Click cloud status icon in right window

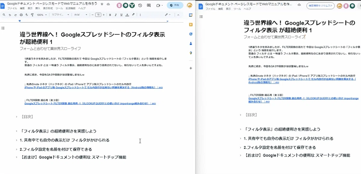[x=299, y=5]
